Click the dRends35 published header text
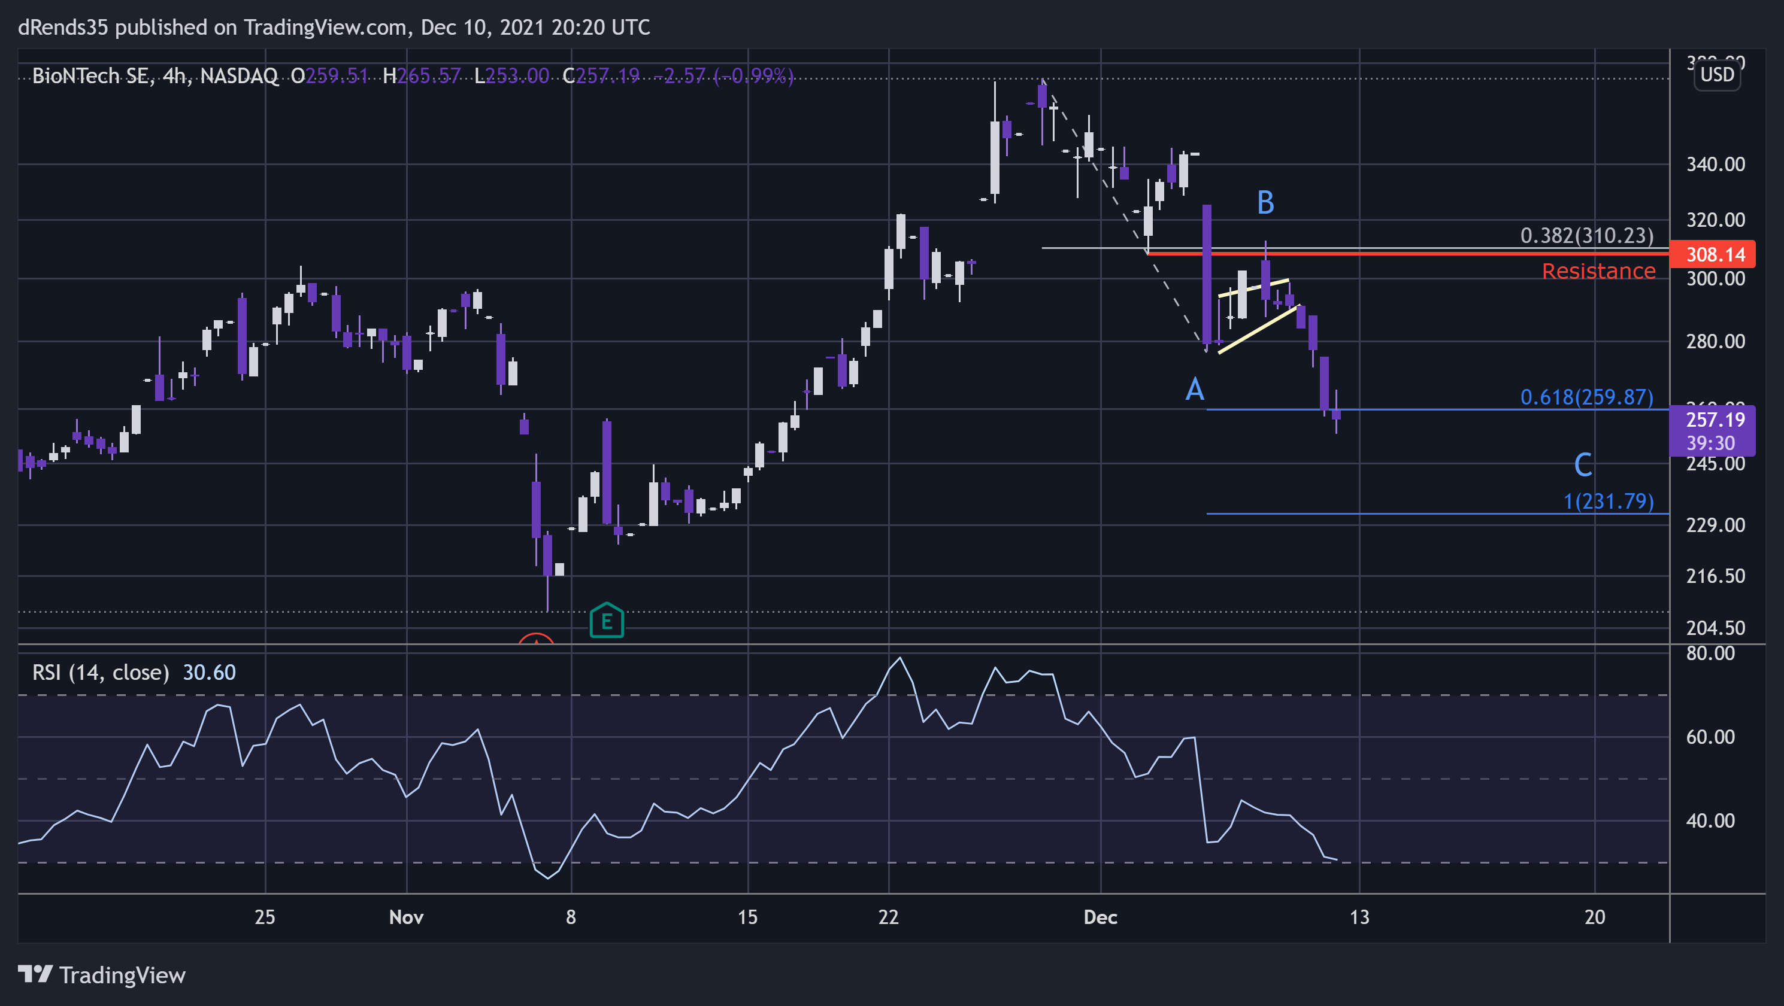1784x1006 pixels. [x=334, y=27]
